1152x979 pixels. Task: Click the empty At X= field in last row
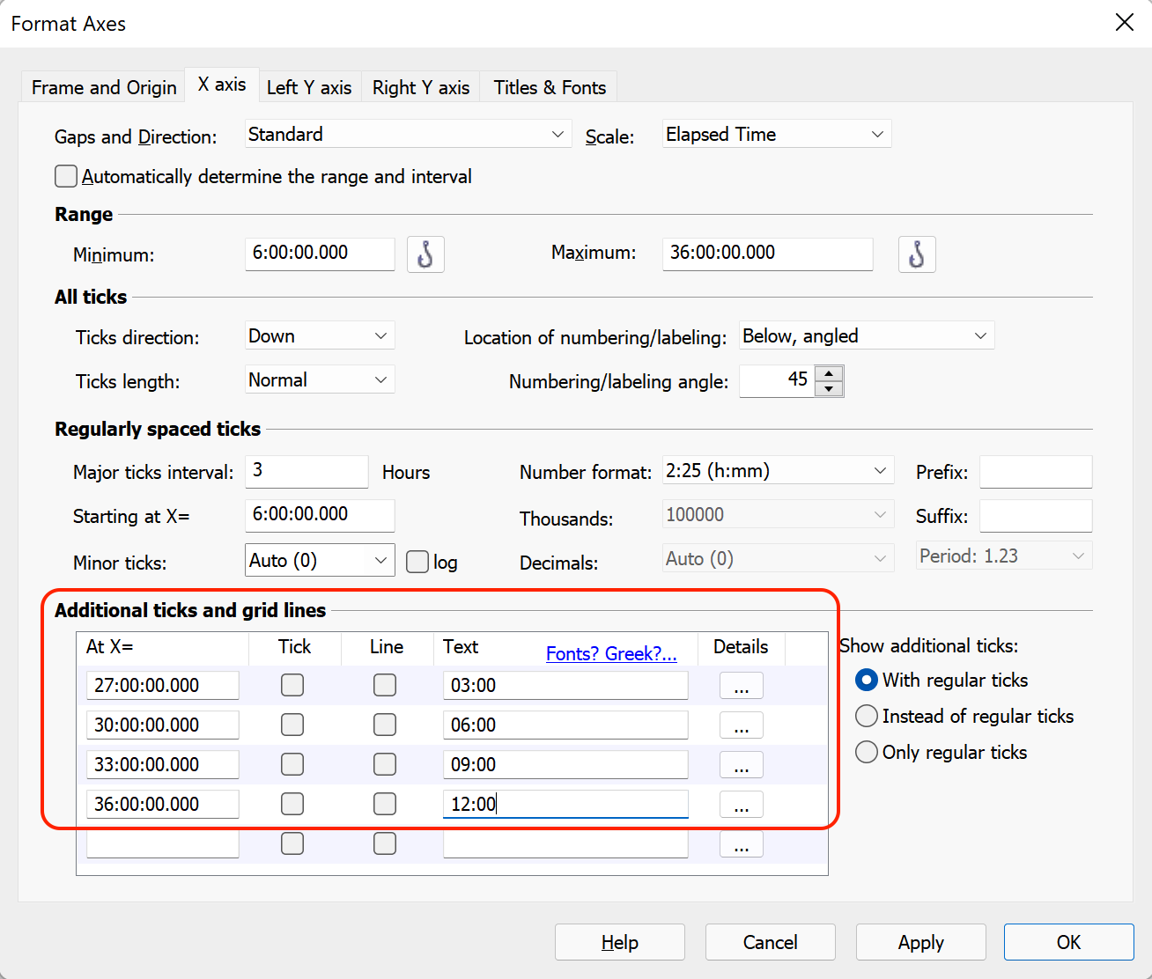(x=163, y=843)
